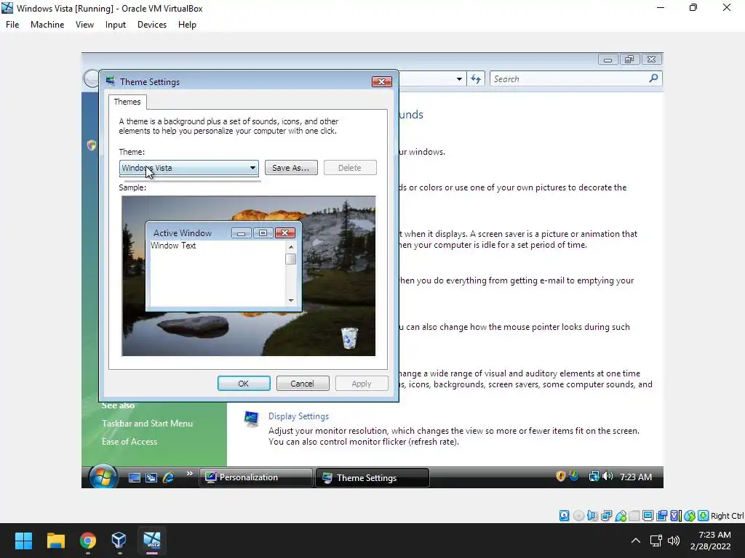This screenshot has height=558, width=745.
Task: Click Cancel in Theme Settings dialog
Action: [302, 384]
